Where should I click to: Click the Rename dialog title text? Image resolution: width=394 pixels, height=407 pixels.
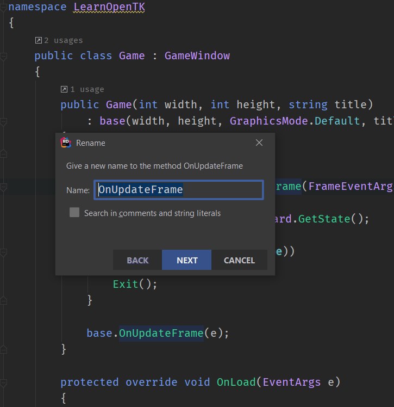click(90, 143)
